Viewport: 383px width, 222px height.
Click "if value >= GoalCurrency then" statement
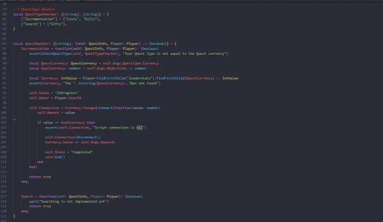[x=66, y=123]
